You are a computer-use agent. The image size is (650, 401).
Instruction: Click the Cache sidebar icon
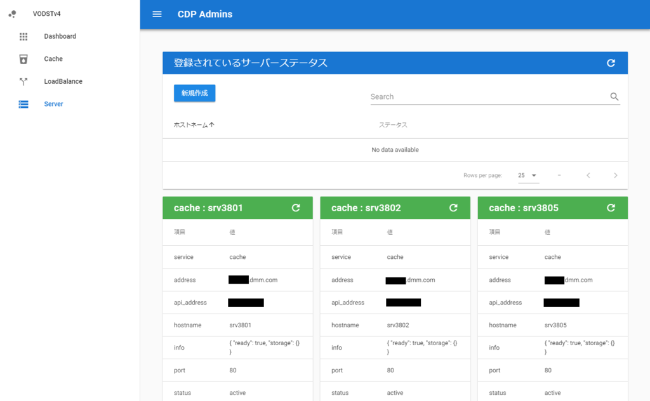pos(23,59)
